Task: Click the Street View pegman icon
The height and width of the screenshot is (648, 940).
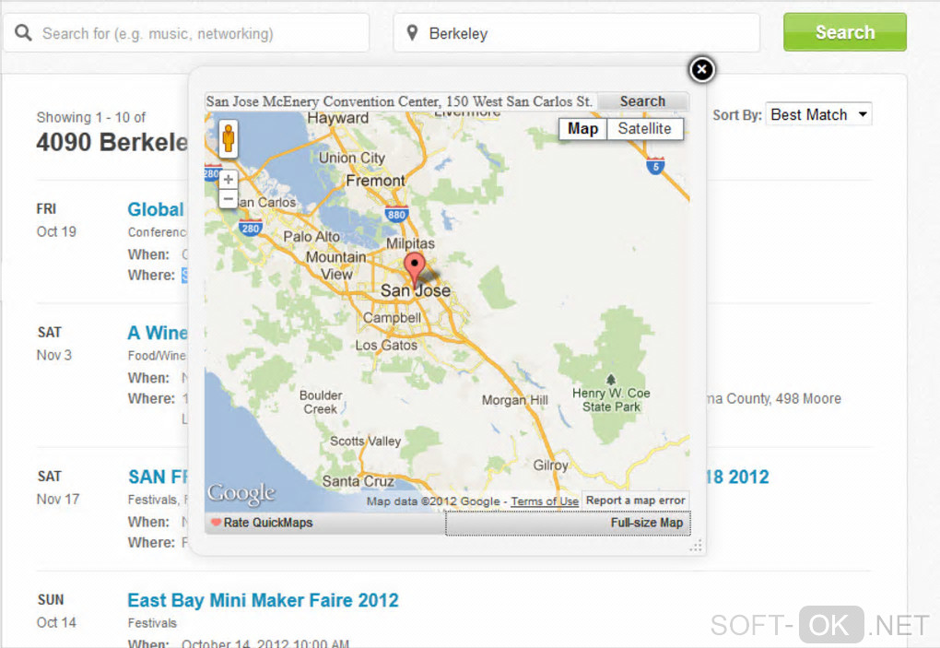Action: [x=229, y=138]
